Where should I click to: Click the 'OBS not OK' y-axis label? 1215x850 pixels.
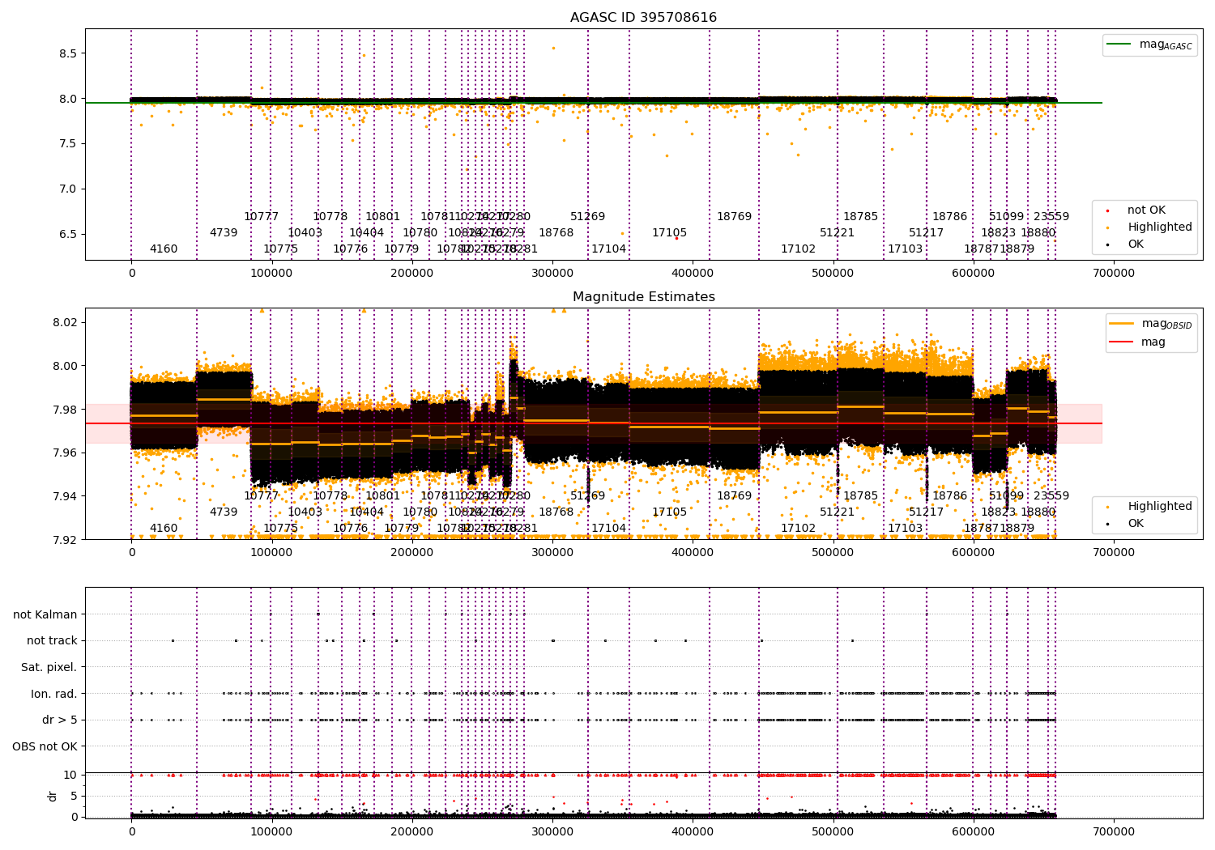pyautogui.click(x=45, y=746)
